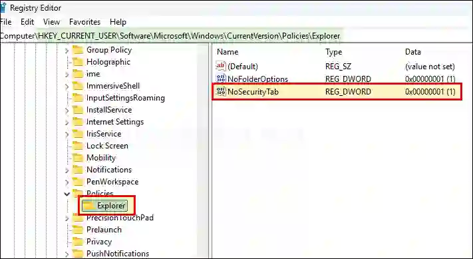Click the PushNotifications folder icon

[78, 254]
